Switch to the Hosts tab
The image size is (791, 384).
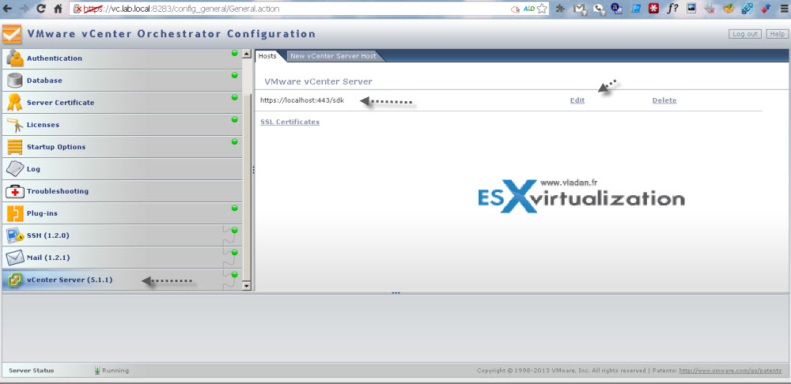coord(267,56)
